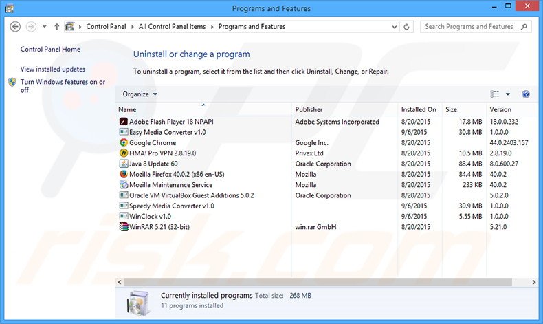This screenshot has height=324, width=543.
Task: Select the Easy Media Converter v1.0 name
Action: tap(168, 132)
